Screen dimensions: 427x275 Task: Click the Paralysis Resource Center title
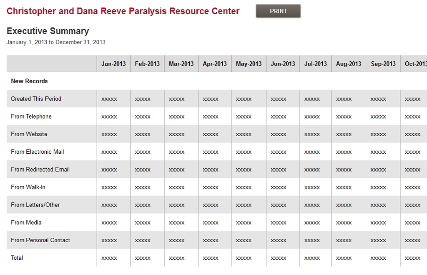pos(123,11)
